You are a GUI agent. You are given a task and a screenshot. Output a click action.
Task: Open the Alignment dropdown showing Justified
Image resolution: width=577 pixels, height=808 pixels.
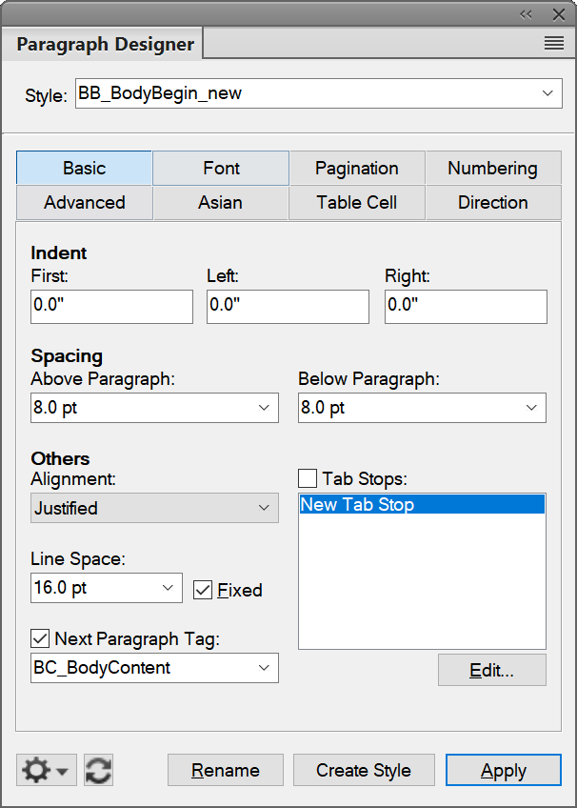pos(265,508)
